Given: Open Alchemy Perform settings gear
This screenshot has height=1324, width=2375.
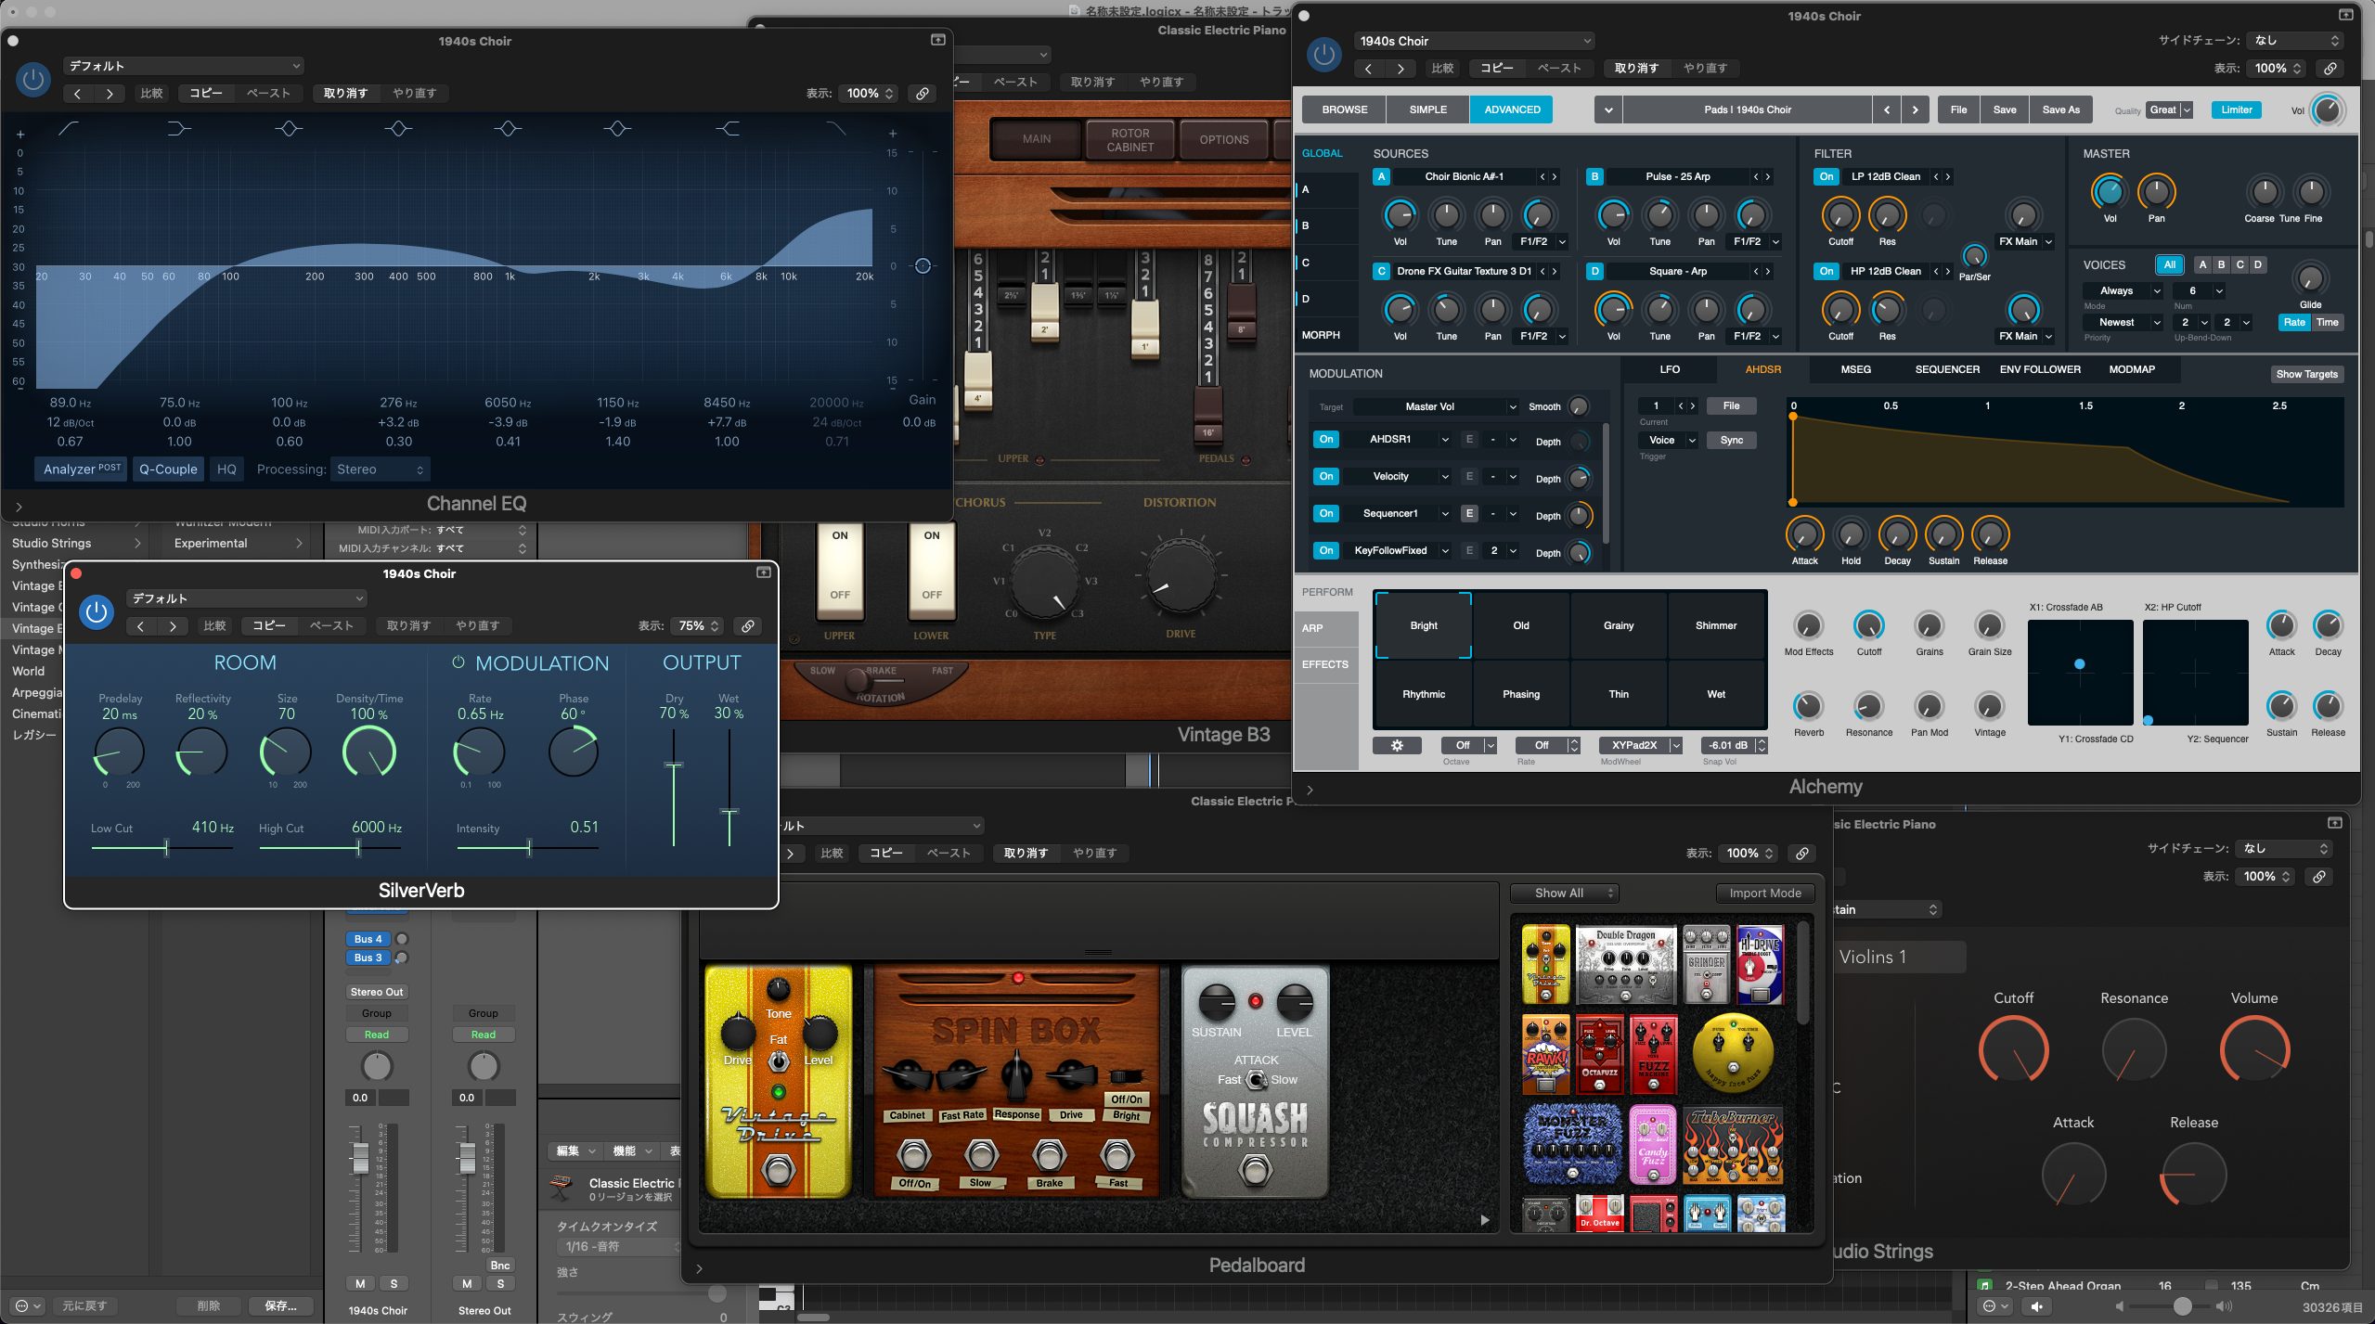Looking at the screenshot, I should click(1397, 745).
